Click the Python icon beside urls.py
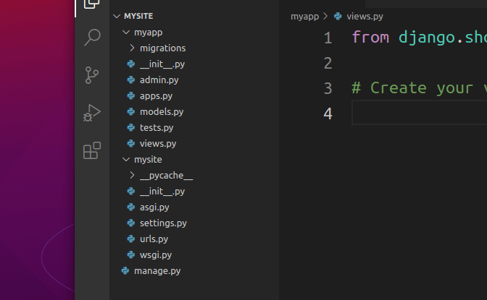This screenshot has width=487, height=300. click(x=131, y=239)
